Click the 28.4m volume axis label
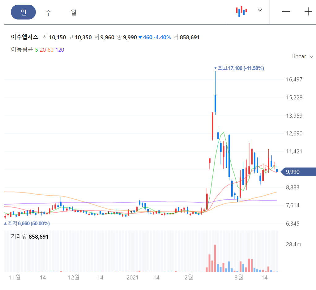This screenshot has width=316, height=290. coord(294,245)
